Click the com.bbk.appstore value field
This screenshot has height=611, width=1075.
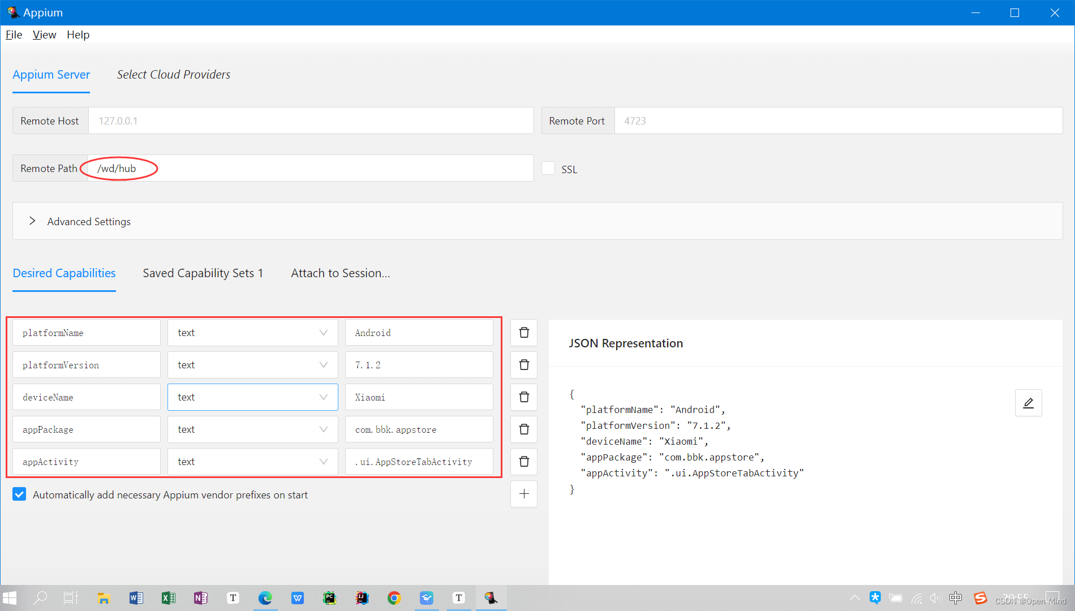(419, 429)
